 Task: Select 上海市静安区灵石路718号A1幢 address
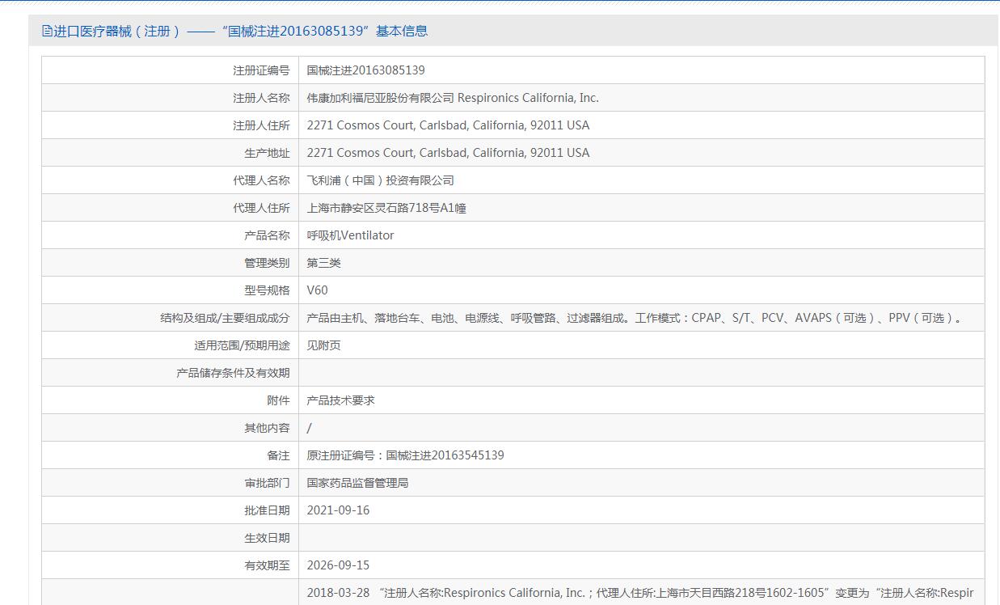[x=386, y=208]
